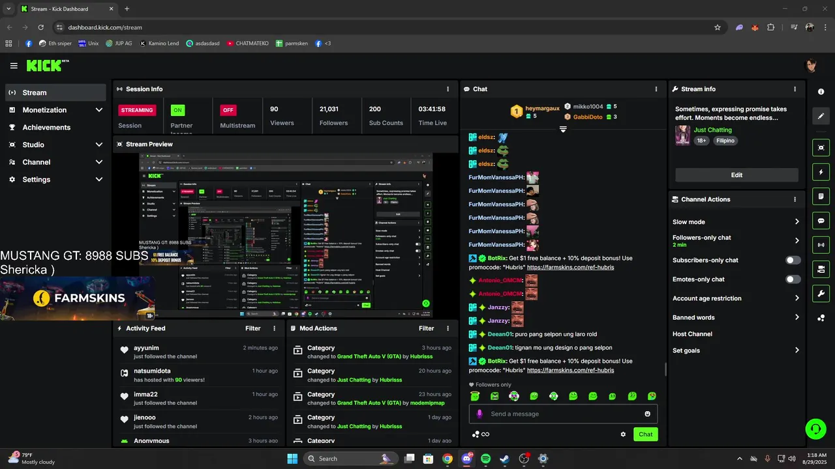835x469 pixels.
Task: Click the Windows Start button
Action: tap(292, 459)
